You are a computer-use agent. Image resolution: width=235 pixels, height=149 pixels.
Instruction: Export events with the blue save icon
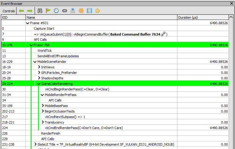click(89, 11)
